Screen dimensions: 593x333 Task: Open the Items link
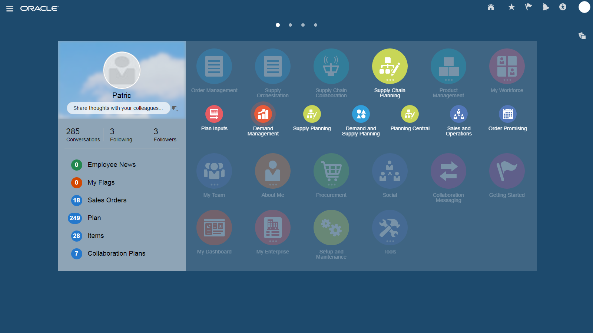[96, 236]
